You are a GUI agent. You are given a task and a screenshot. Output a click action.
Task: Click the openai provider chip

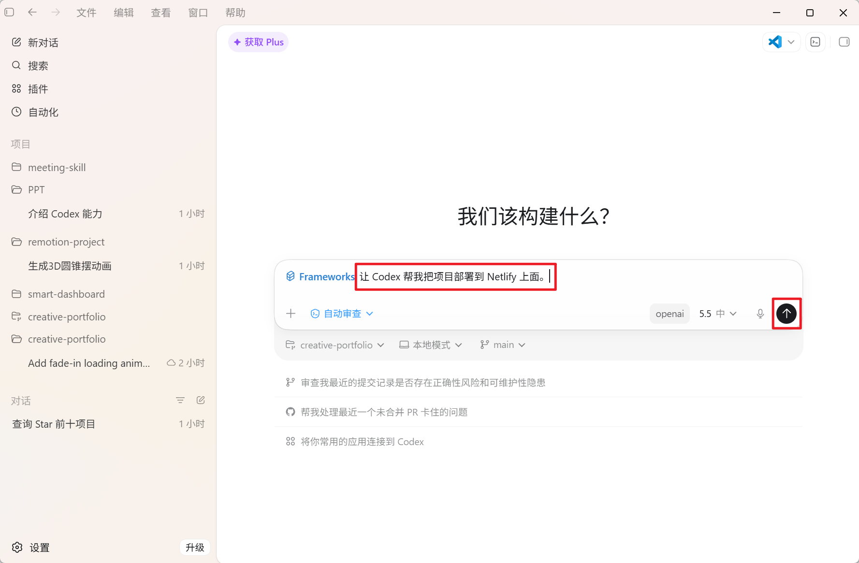670,314
